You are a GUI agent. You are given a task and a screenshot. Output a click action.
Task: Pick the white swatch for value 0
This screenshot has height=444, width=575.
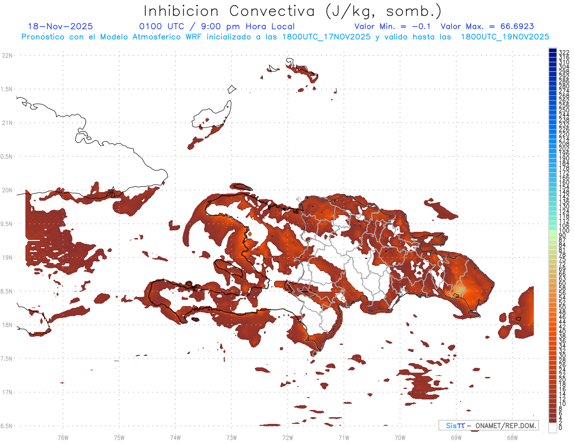(x=552, y=427)
